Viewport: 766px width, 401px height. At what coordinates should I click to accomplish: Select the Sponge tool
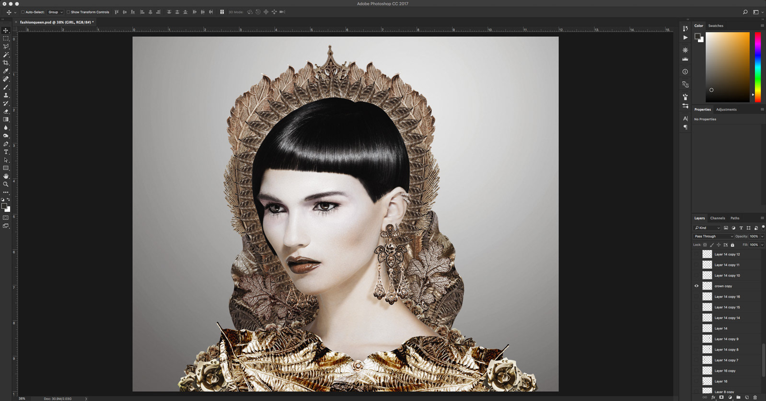(6, 136)
